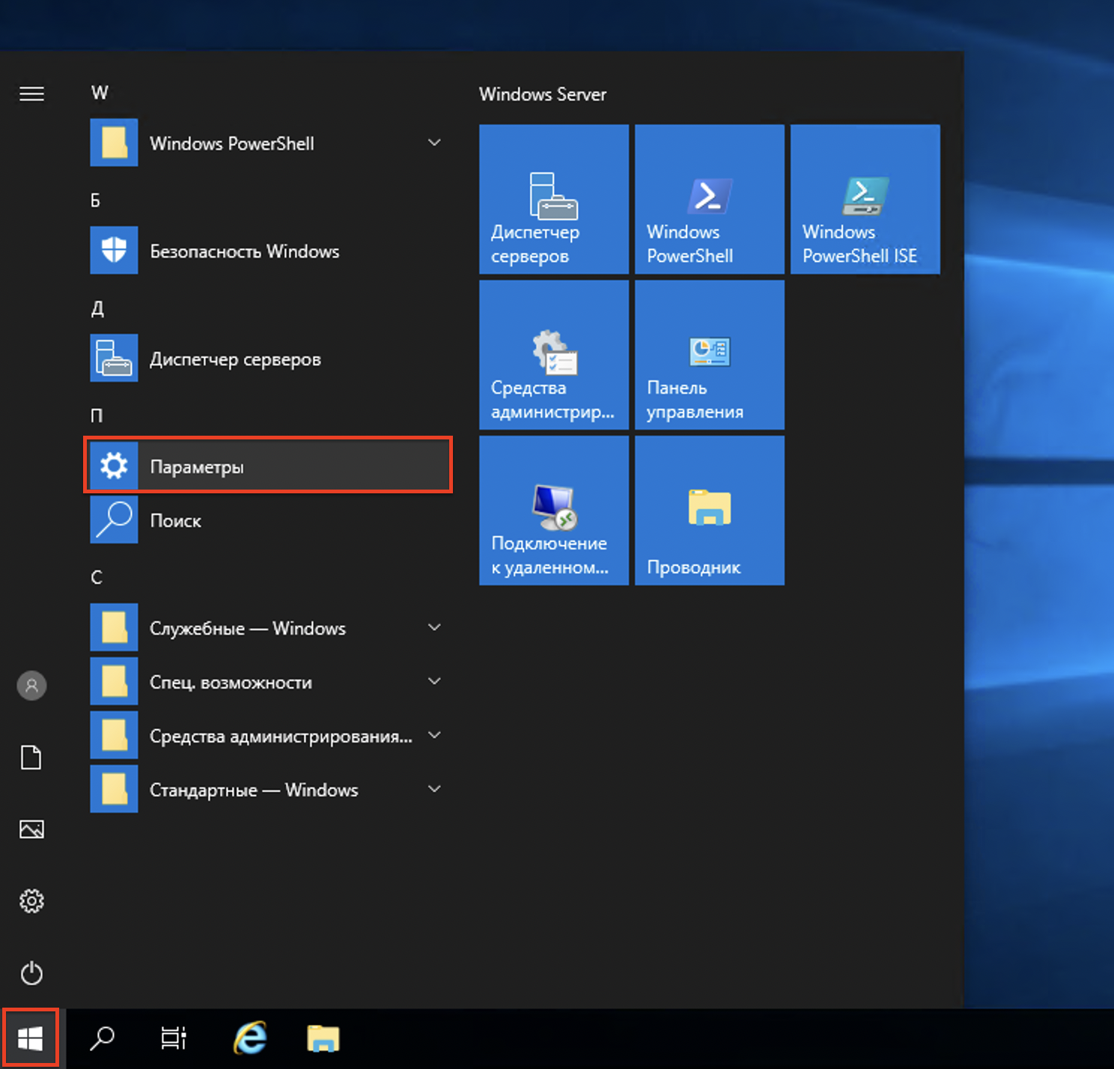
Task: Open the Средства администрирования tile
Action: pyautogui.click(x=554, y=355)
